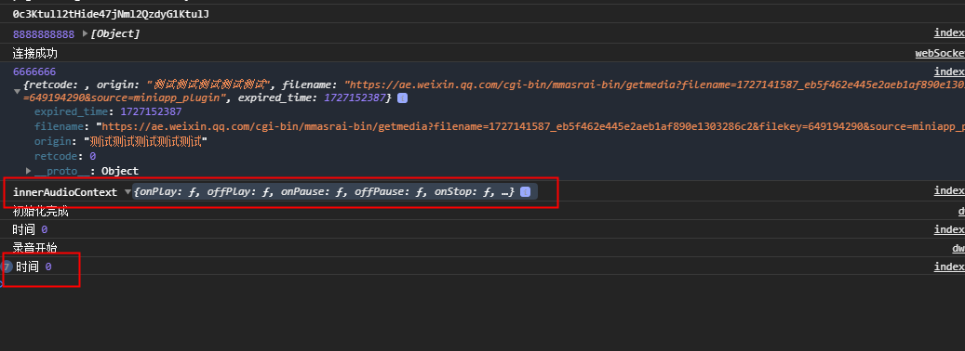
Task: Open the index source link on the badge-7 时间 row
Action: [x=949, y=266]
